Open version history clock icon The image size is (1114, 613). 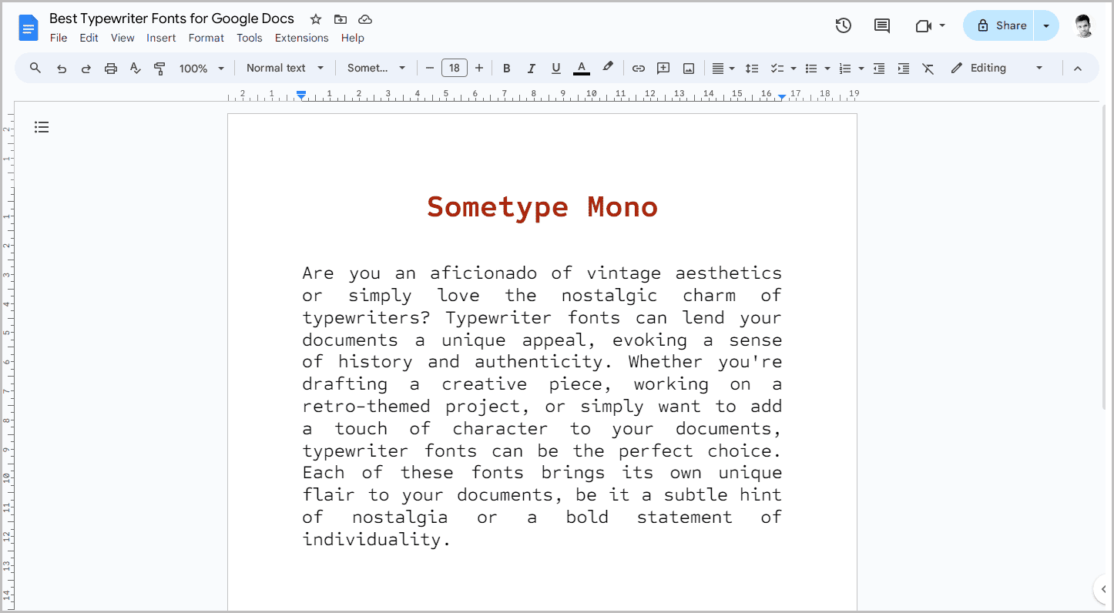click(x=844, y=25)
